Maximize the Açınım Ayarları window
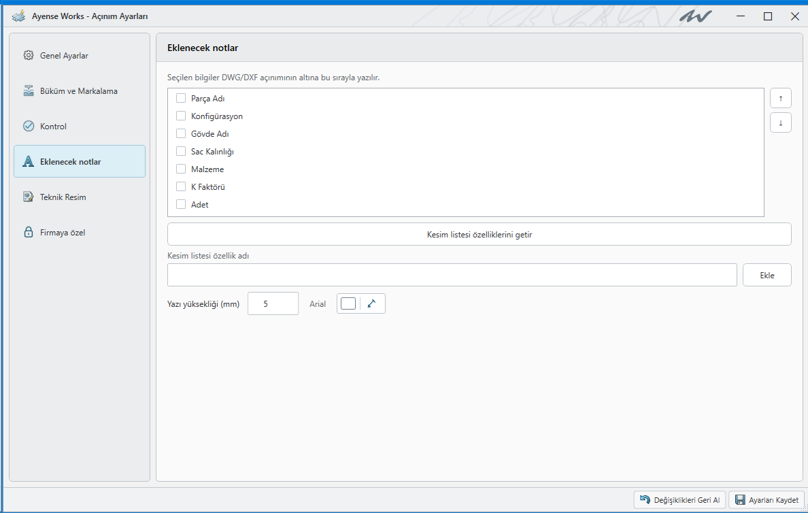808x513 pixels. (768, 16)
